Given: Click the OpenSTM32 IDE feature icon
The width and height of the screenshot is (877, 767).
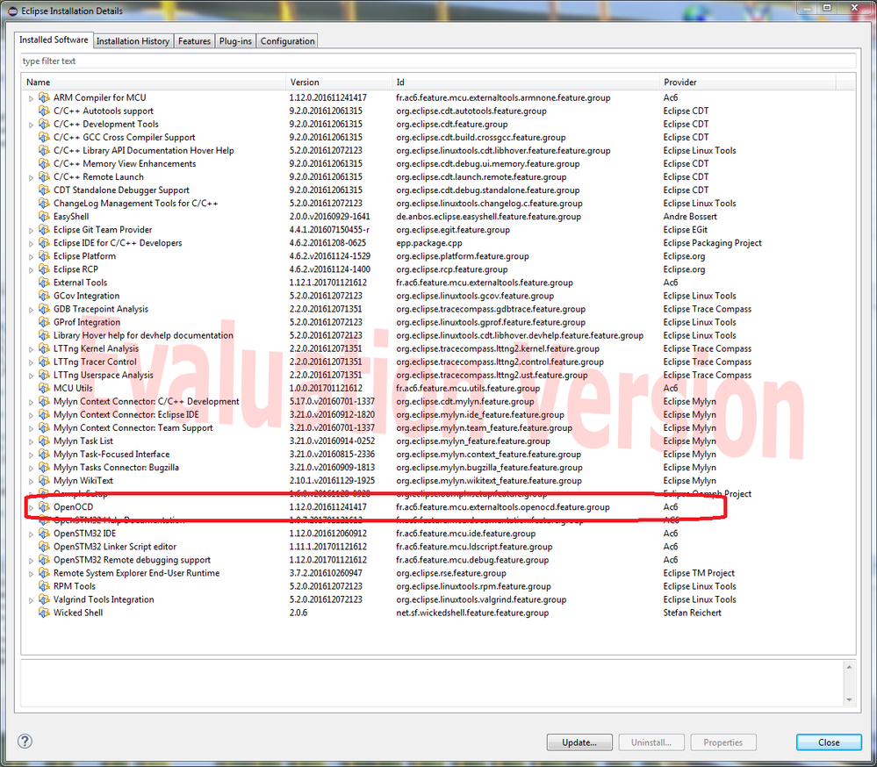Looking at the screenshot, I should pos(44,534).
